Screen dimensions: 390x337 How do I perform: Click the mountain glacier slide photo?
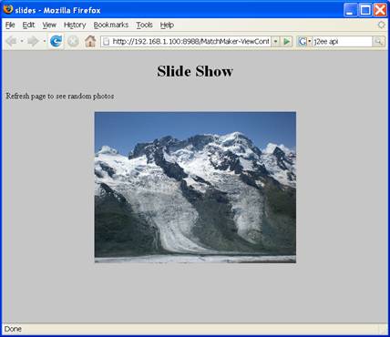195,188
